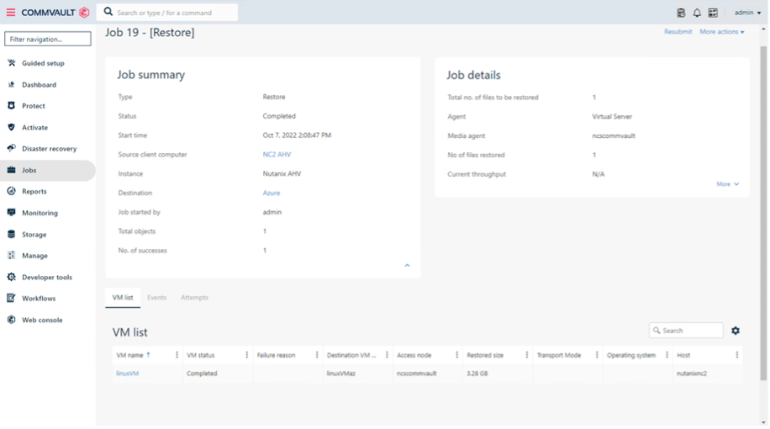Viewport: 770px width, 429px height.
Task: Switch to the Attempts tab
Action: tap(194, 297)
